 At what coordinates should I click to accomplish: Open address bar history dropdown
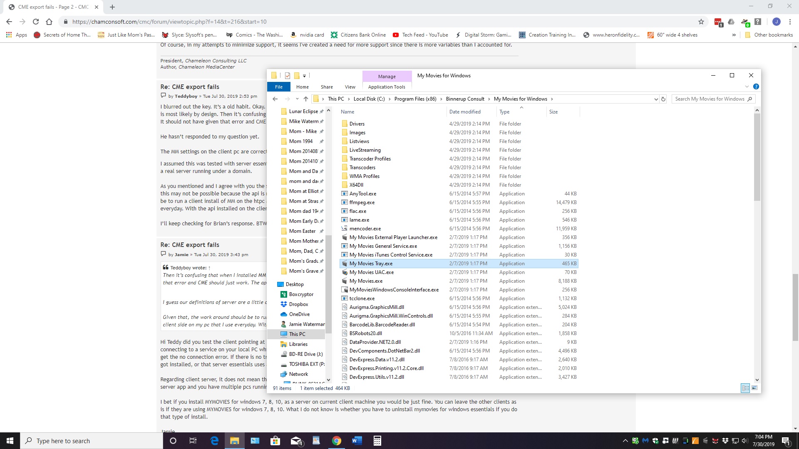656,99
